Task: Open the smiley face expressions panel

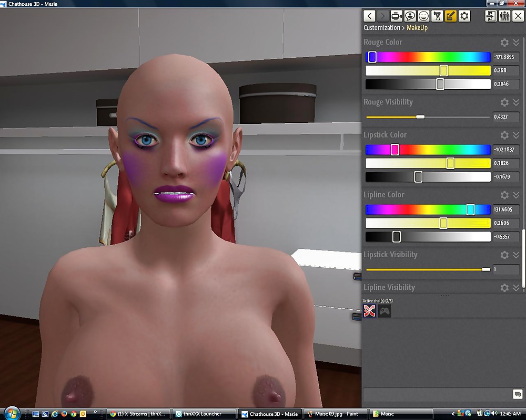Action: [423, 16]
